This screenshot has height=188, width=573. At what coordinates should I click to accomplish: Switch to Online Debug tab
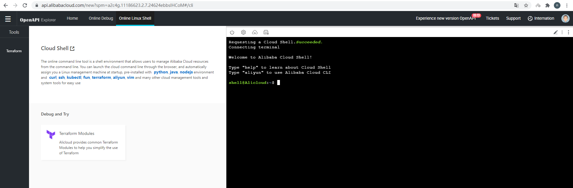(101, 18)
